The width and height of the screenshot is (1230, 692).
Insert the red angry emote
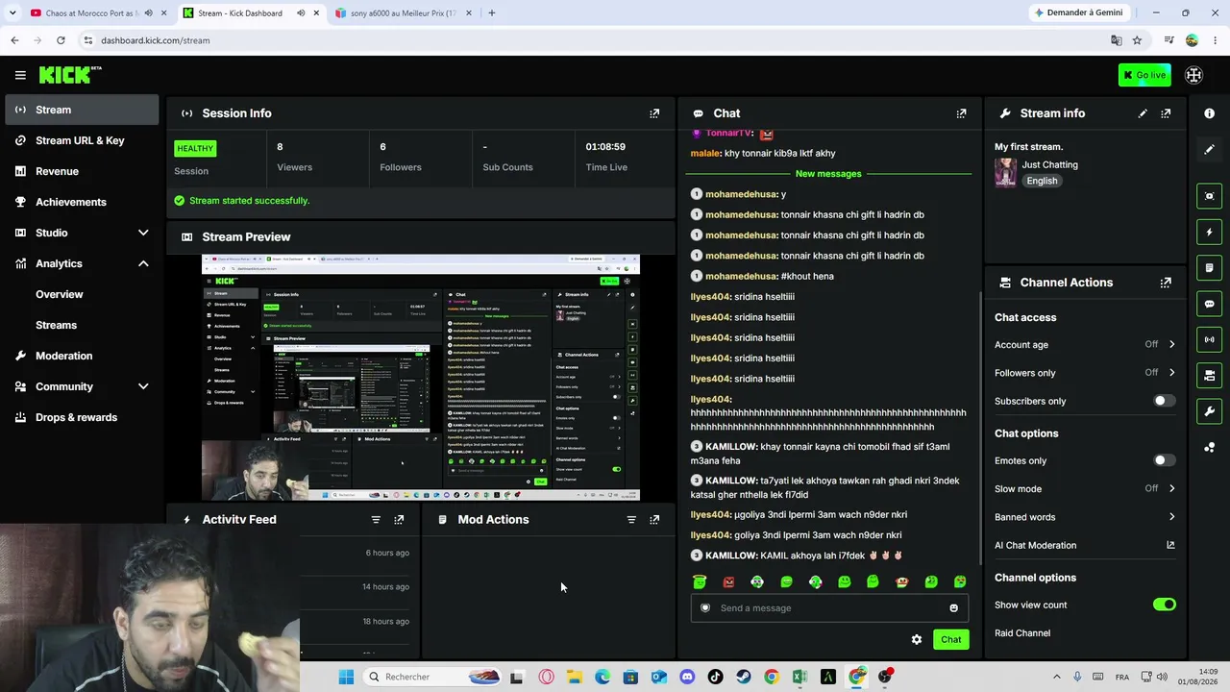728,581
